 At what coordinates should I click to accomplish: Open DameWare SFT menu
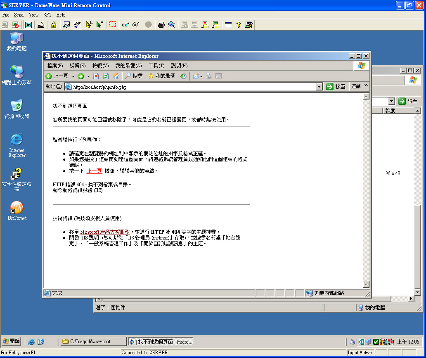47,15
